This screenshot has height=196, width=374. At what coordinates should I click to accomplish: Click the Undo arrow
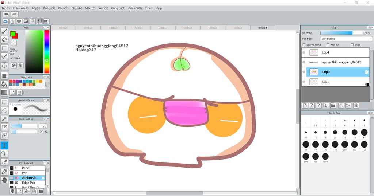pyautogui.click(x=7, y=14)
